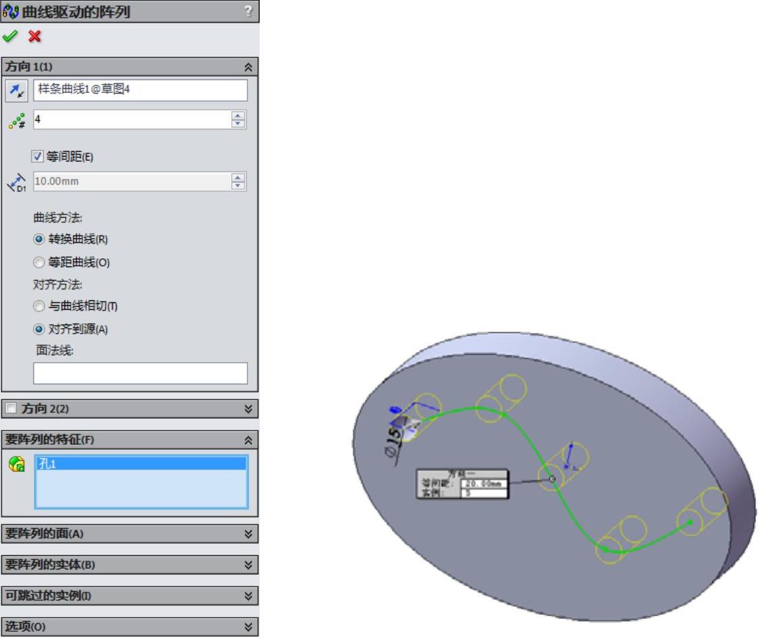
Task: Select 孔1 in the features list
Action: click(x=141, y=464)
